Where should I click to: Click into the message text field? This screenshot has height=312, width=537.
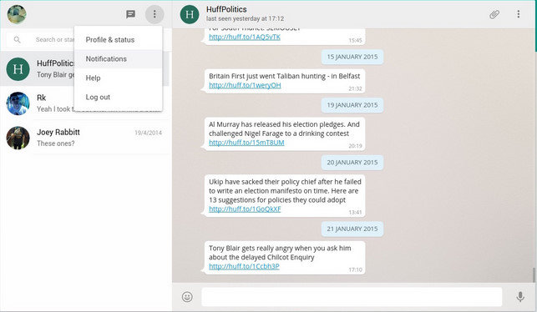coord(352,297)
